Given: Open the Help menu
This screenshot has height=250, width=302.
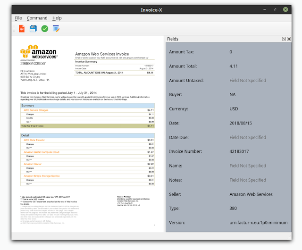Looking at the screenshot, I should (x=57, y=18).
